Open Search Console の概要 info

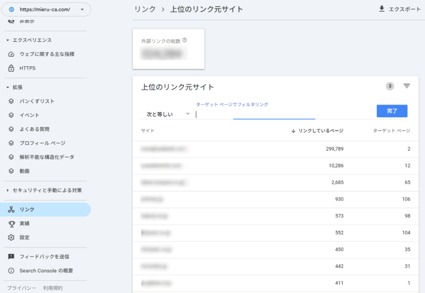tap(46, 271)
